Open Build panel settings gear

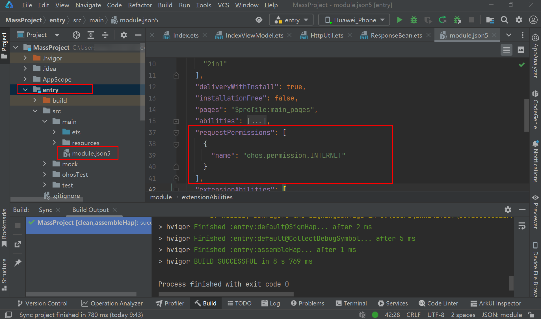click(x=508, y=210)
